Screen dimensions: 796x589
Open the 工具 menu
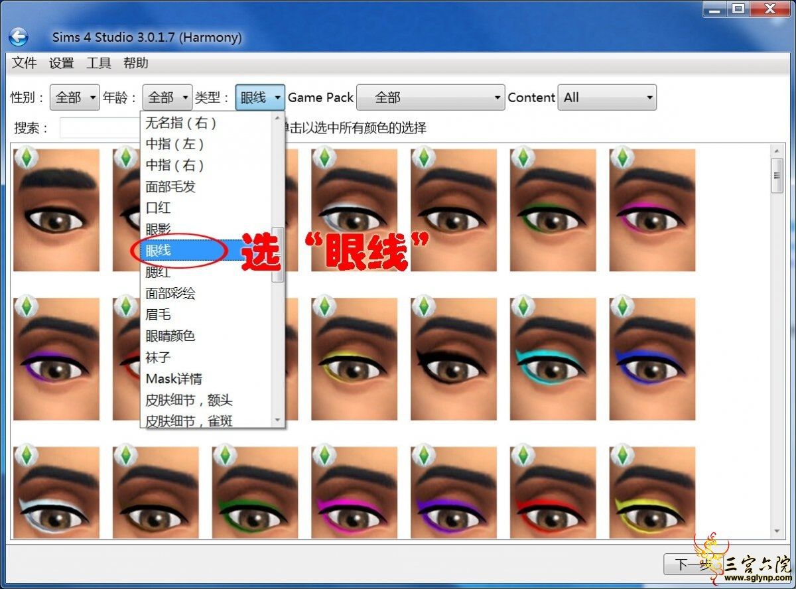[x=99, y=63]
